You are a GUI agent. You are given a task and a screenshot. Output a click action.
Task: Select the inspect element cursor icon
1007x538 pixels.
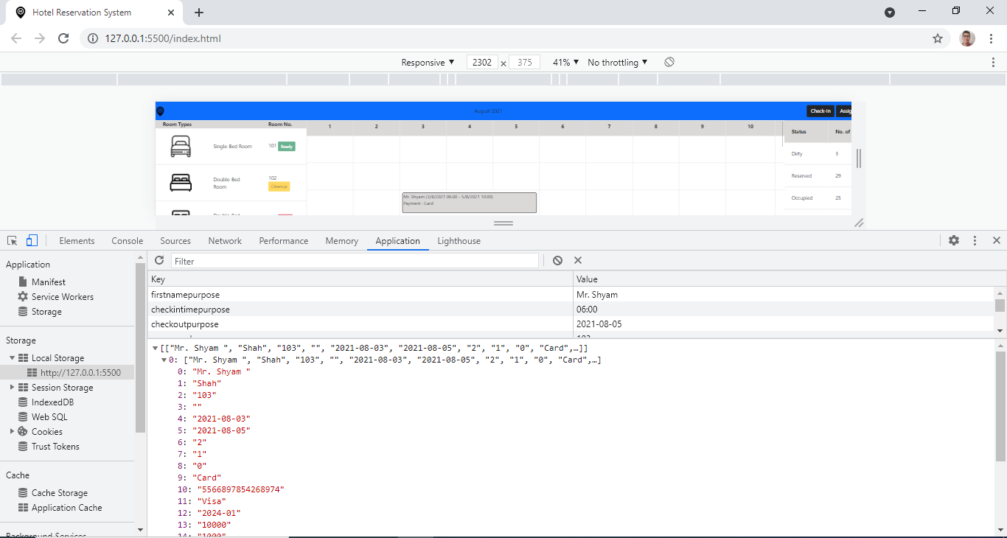pyautogui.click(x=12, y=240)
